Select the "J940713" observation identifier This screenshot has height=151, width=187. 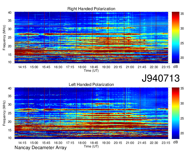(x=161, y=78)
